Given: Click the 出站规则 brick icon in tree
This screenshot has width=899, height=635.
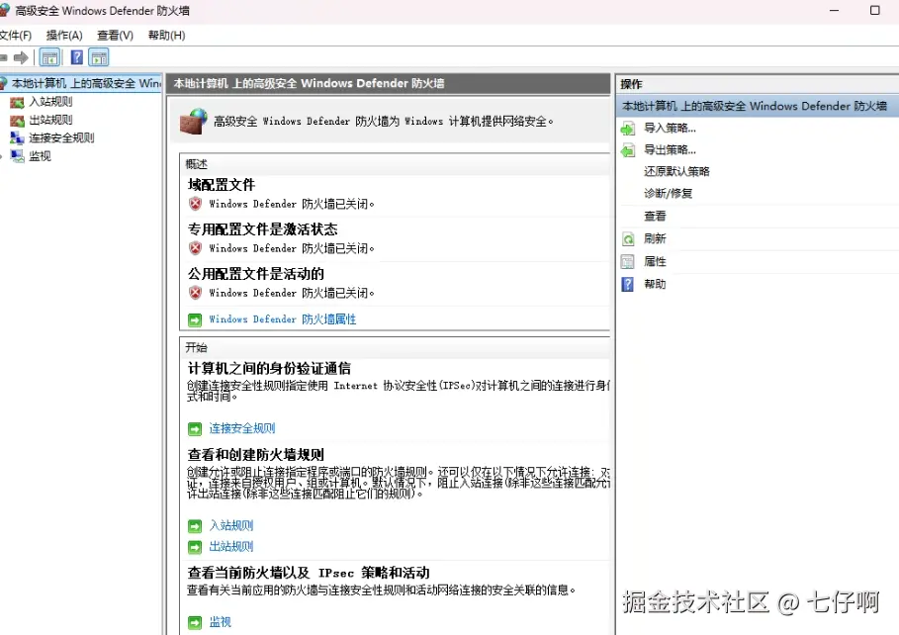Looking at the screenshot, I should pos(17,121).
